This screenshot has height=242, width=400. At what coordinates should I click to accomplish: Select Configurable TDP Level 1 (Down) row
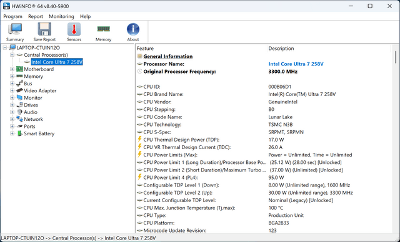[263, 185]
